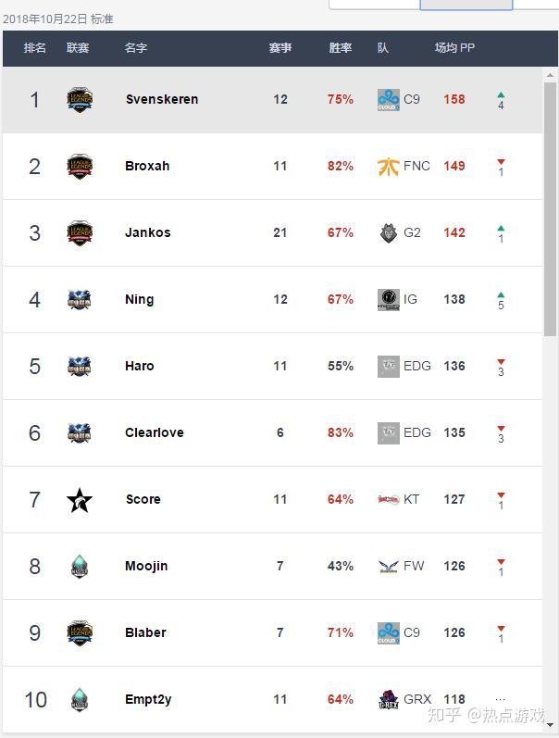
Task: Click Svenskeren's league logo icon
Action: (80, 100)
